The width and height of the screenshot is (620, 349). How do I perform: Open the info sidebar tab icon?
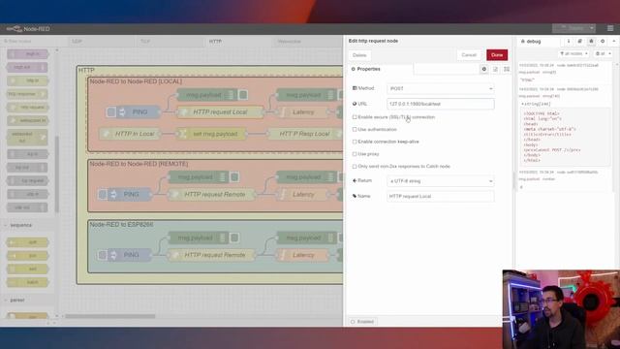(x=569, y=41)
